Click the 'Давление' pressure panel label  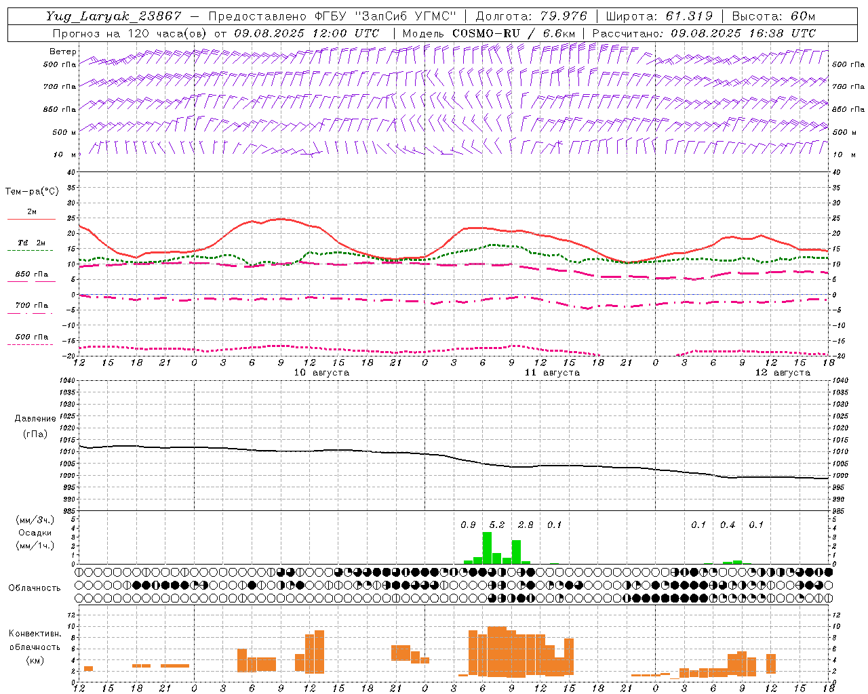click(35, 419)
